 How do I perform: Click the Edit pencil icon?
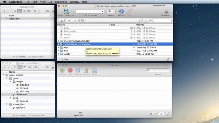(x=129, y=11)
